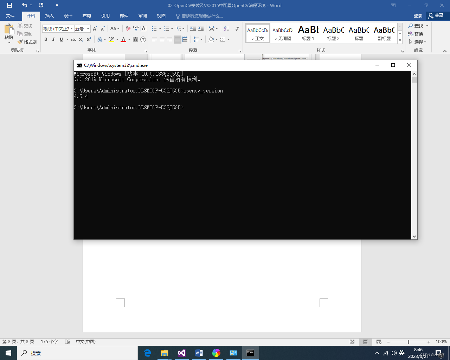This screenshot has height=360, width=450.
Task: Toggle Show/Hide paragraph marks
Action: point(237,28)
